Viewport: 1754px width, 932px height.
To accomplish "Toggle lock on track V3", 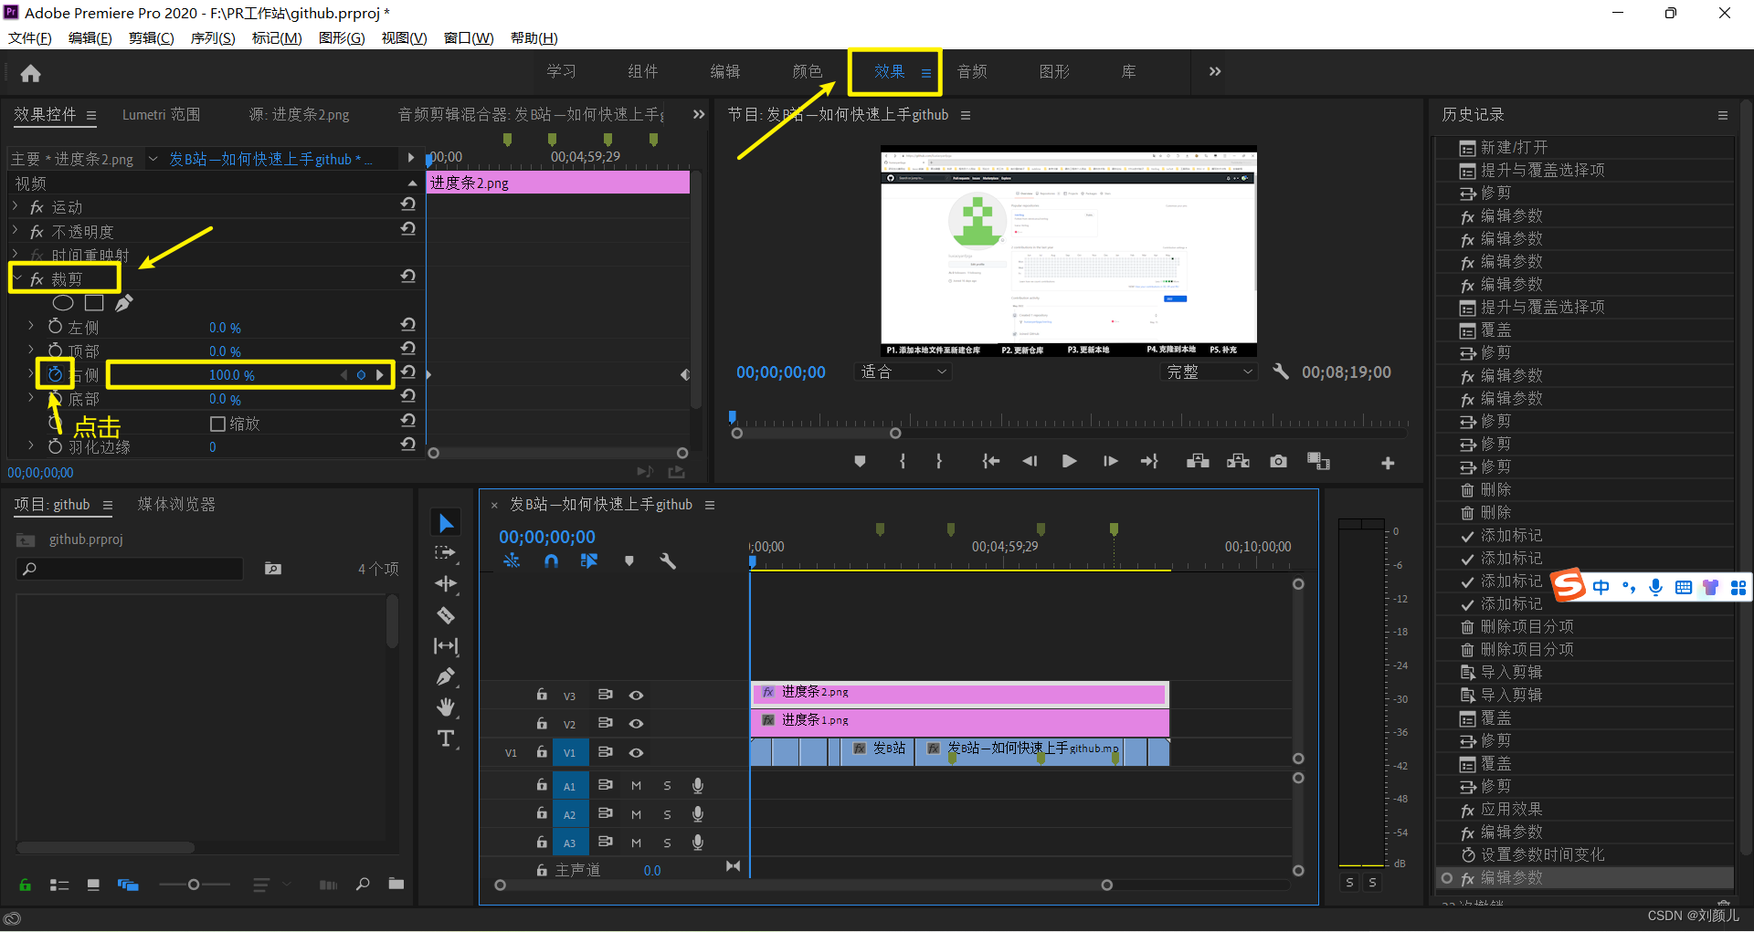I will (542, 695).
